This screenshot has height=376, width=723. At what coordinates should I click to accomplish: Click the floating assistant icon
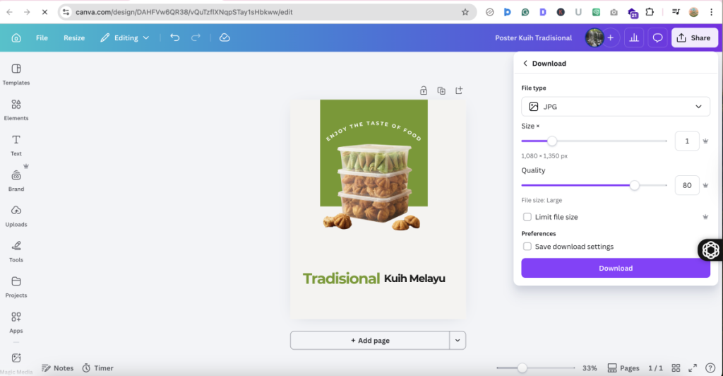pos(710,249)
